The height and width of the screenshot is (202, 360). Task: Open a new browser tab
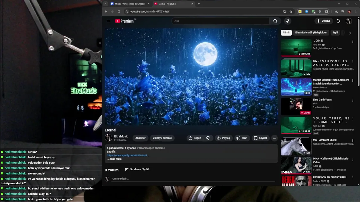click(x=199, y=4)
